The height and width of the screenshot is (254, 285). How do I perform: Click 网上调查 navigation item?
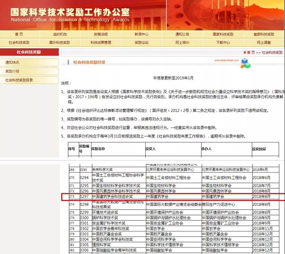[264, 42]
